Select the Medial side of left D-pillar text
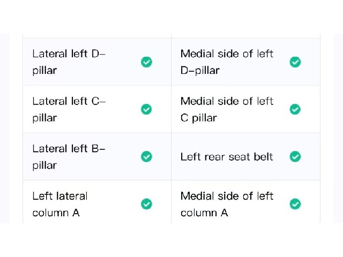This screenshot has height=257, width=343. [x=227, y=62]
